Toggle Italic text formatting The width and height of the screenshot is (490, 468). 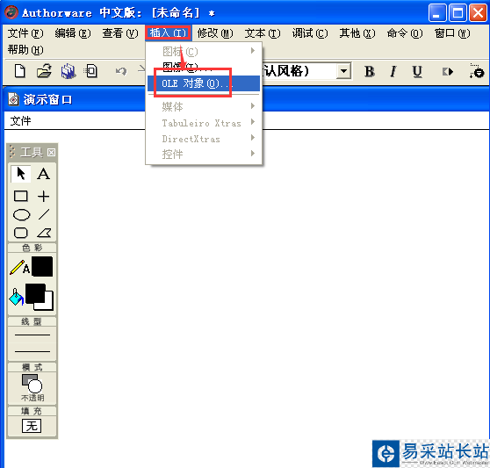coord(393,71)
